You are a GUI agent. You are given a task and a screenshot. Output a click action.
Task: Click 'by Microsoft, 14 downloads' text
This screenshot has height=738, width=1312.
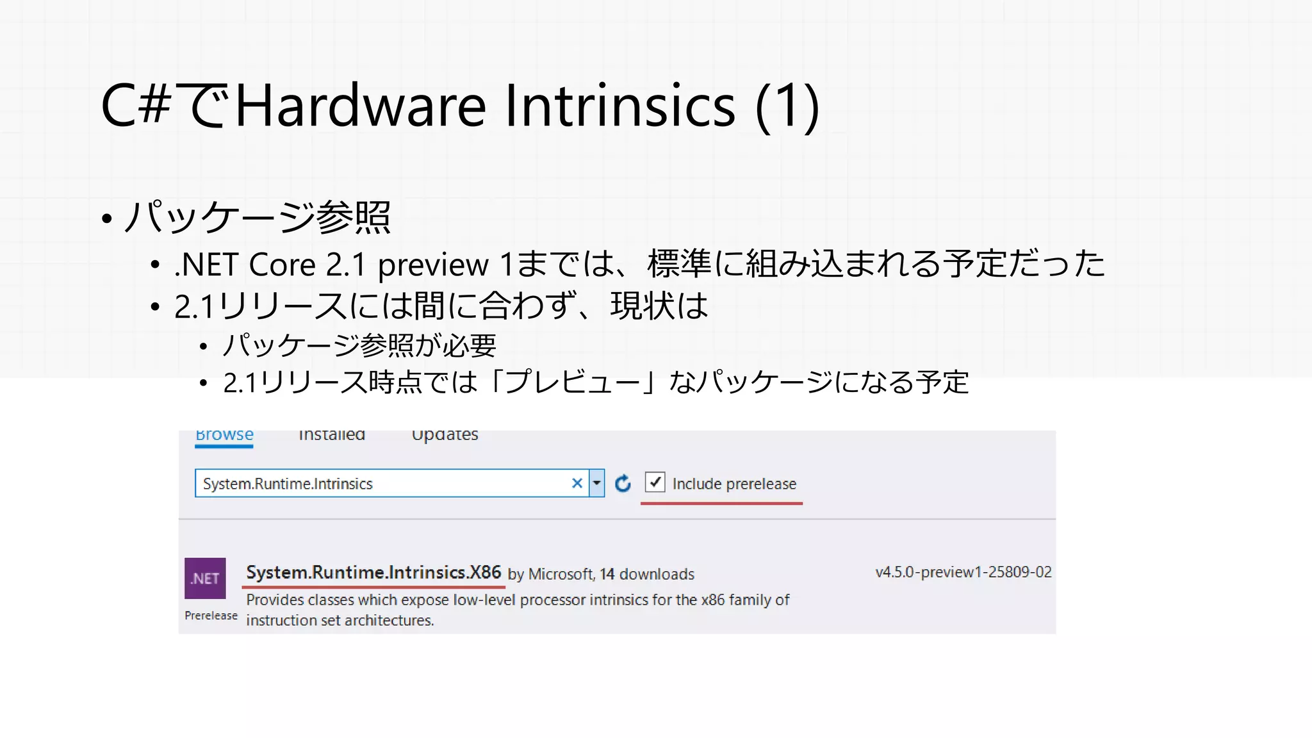click(601, 574)
